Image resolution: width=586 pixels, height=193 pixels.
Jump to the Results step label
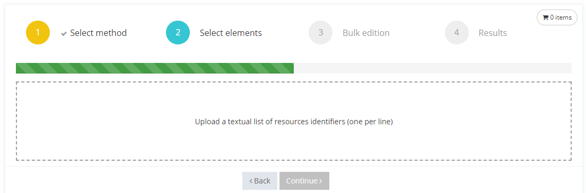(x=493, y=33)
